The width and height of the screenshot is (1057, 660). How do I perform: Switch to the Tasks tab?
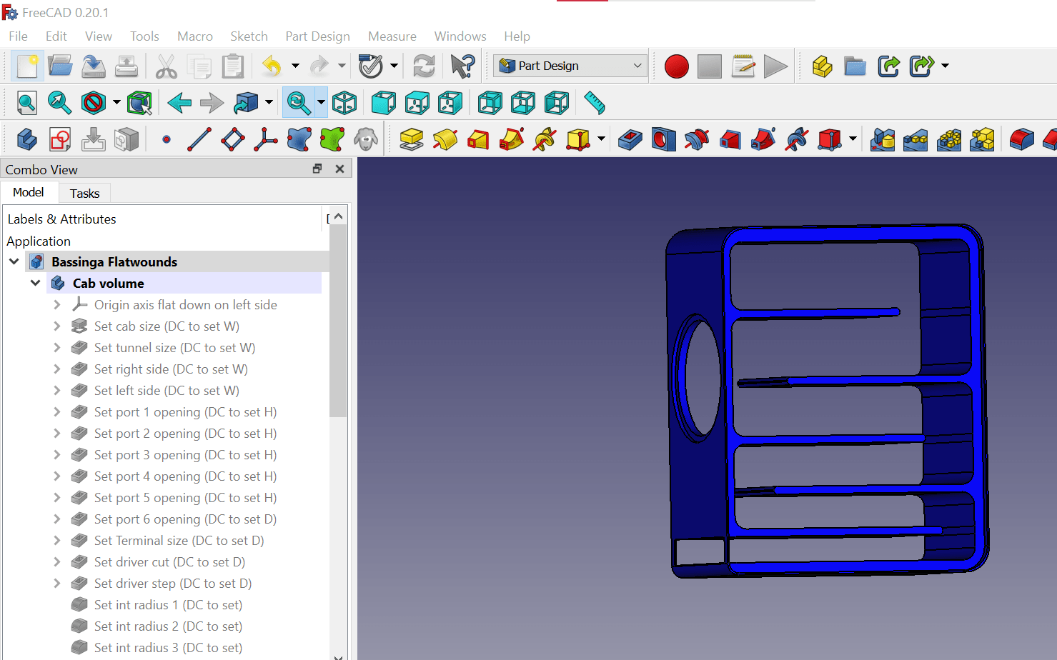point(84,194)
